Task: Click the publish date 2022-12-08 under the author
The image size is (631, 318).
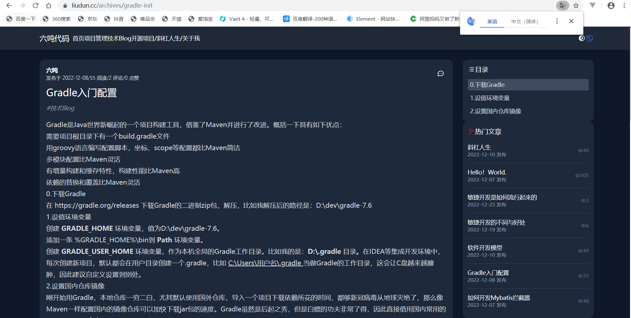Action: pyautogui.click(x=75, y=78)
